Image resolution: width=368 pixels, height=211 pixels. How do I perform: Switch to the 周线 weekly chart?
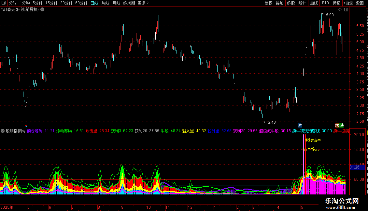106,3
